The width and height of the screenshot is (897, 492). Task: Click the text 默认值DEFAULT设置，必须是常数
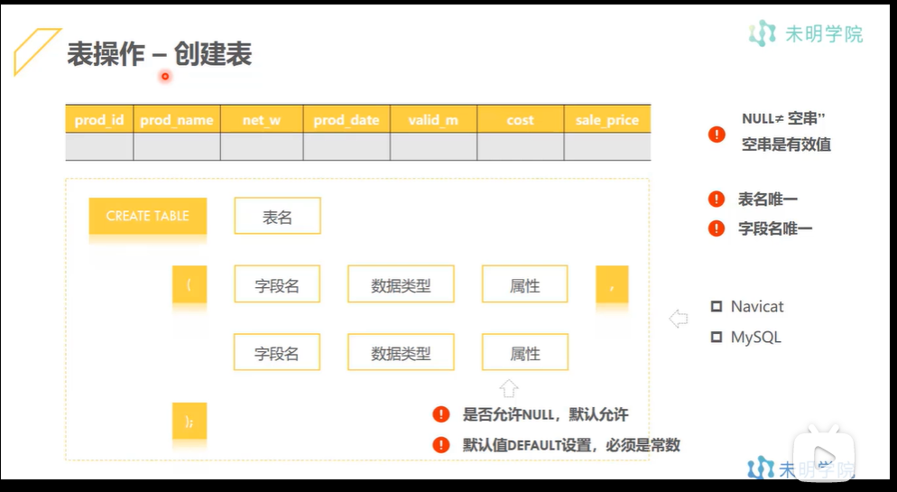point(571,444)
